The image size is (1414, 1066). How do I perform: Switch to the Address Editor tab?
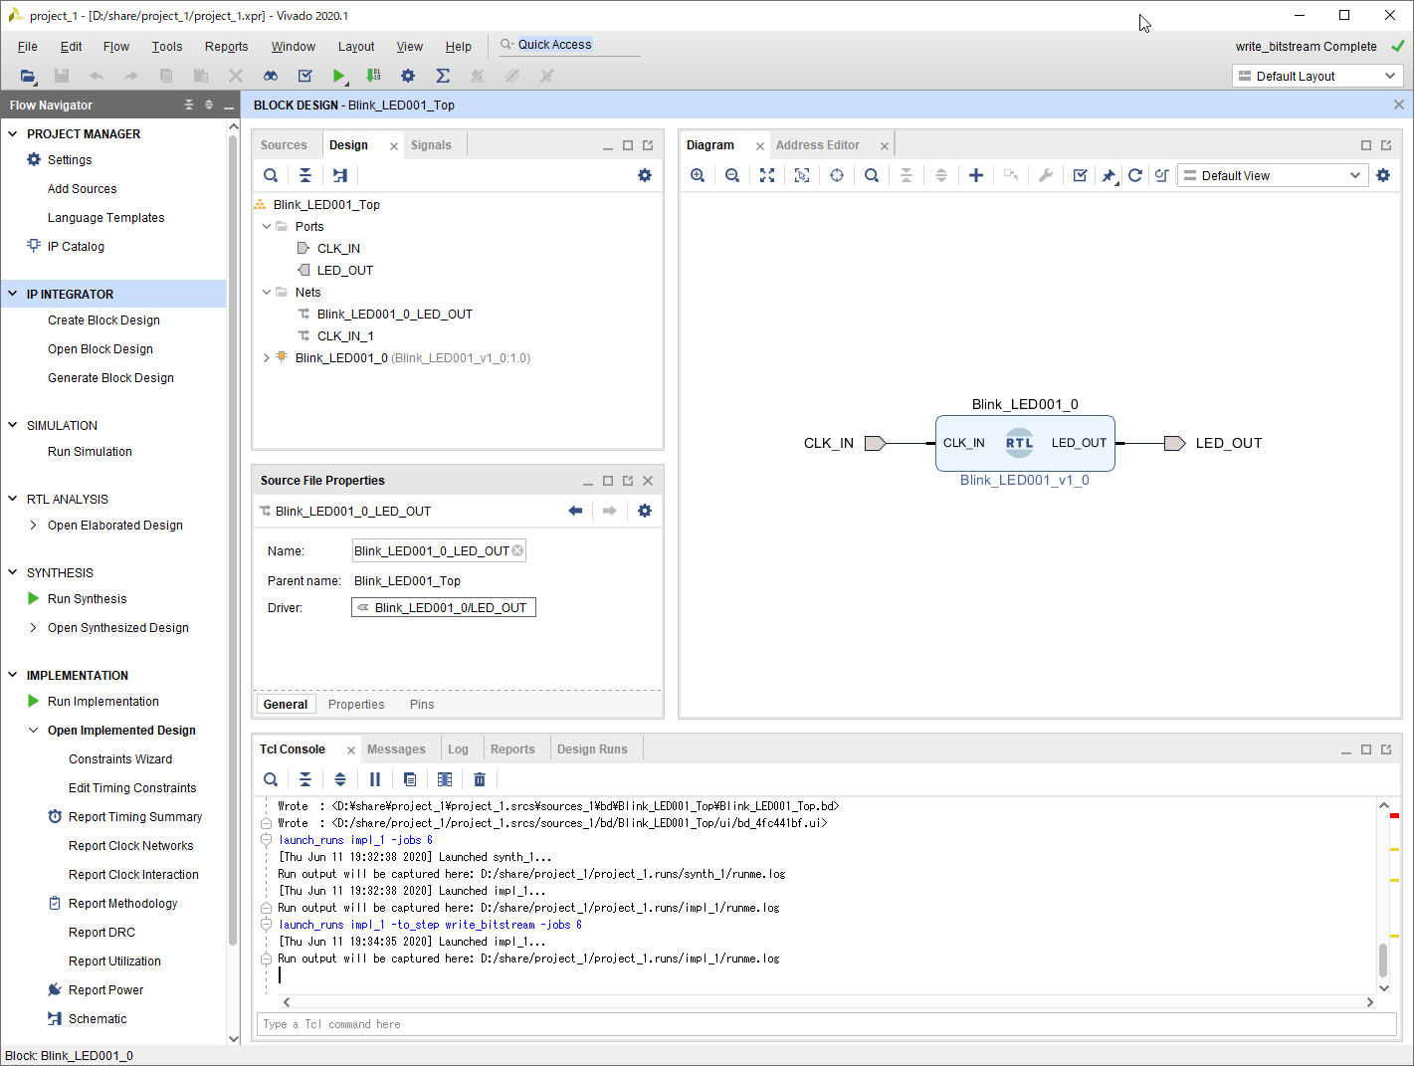click(818, 145)
